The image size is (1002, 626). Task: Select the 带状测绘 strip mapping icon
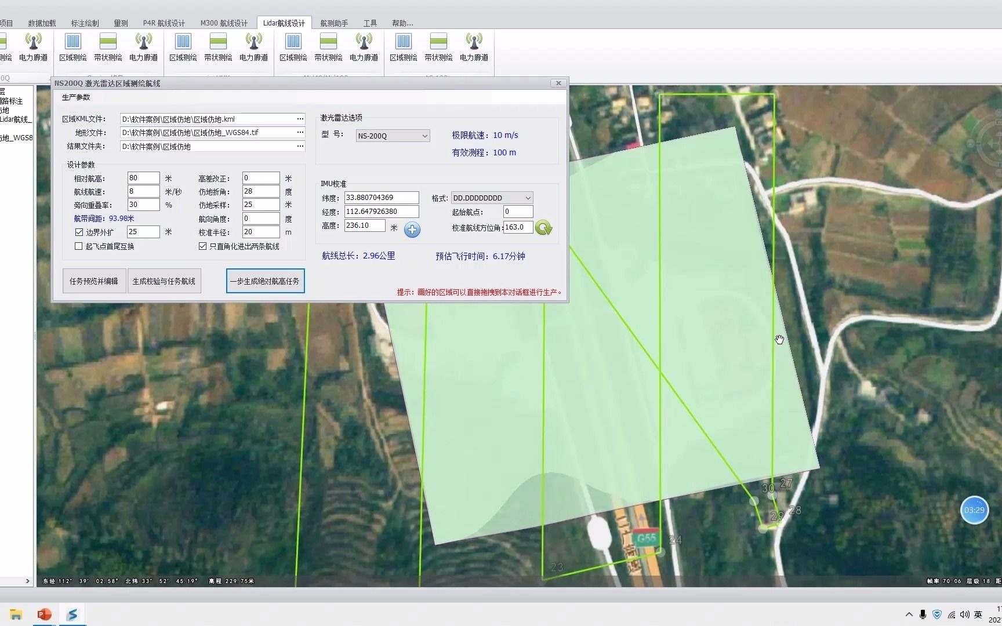pos(108,46)
